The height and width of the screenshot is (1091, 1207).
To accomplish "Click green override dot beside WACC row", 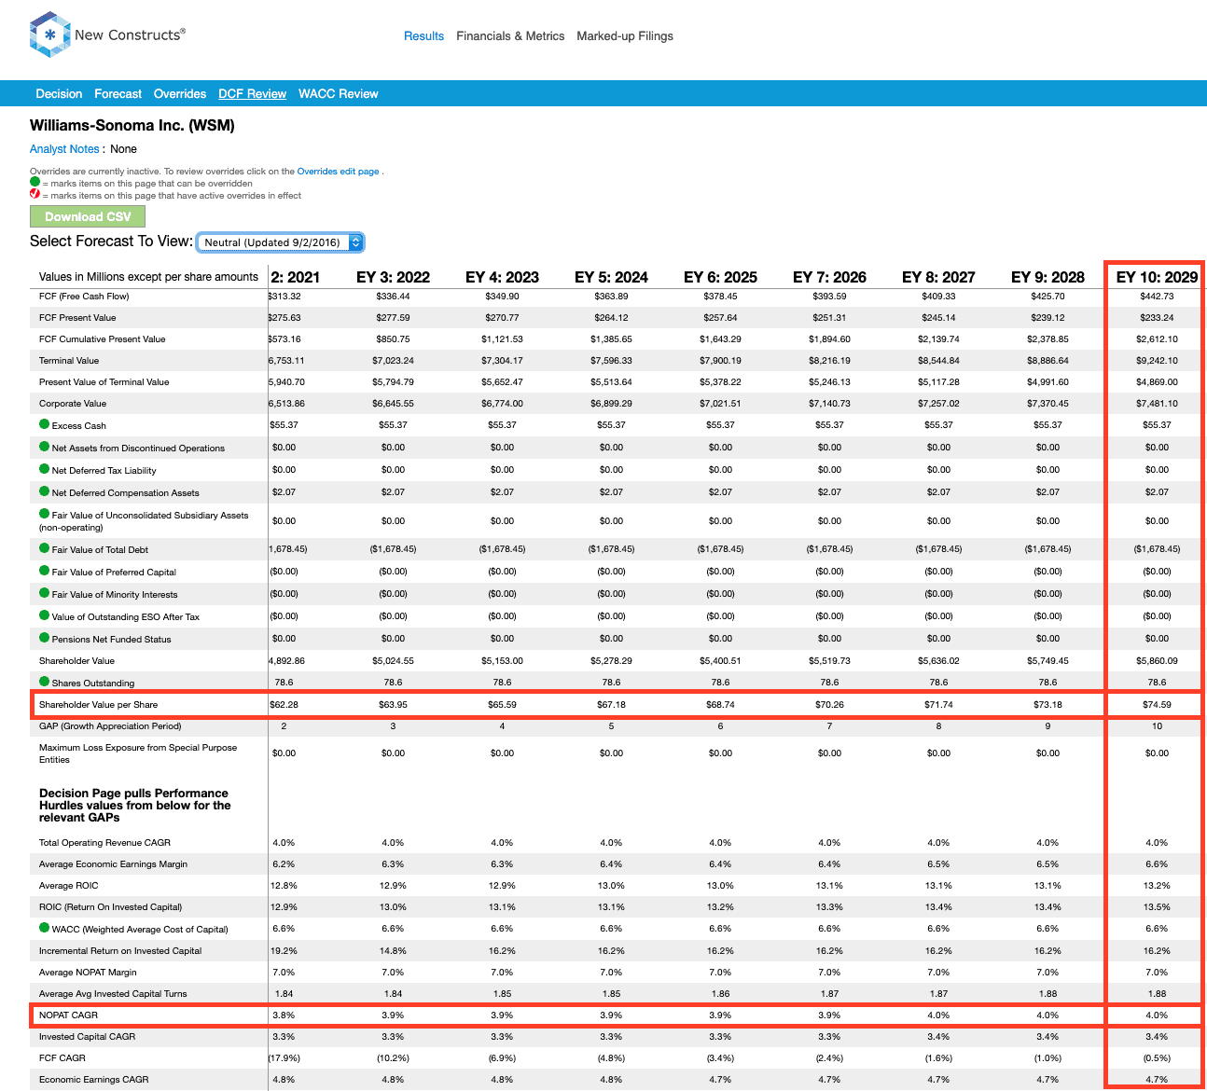I will click(x=44, y=928).
